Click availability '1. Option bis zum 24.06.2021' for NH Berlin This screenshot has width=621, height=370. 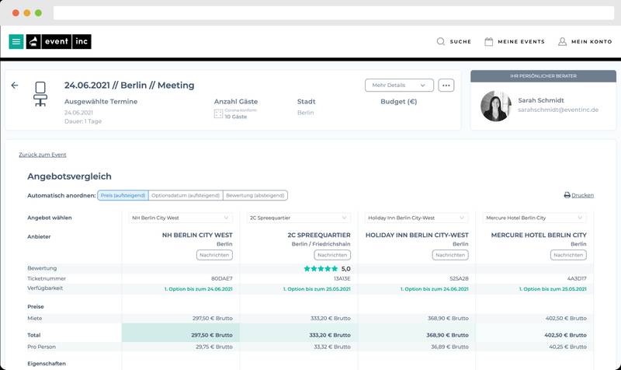tap(199, 289)
